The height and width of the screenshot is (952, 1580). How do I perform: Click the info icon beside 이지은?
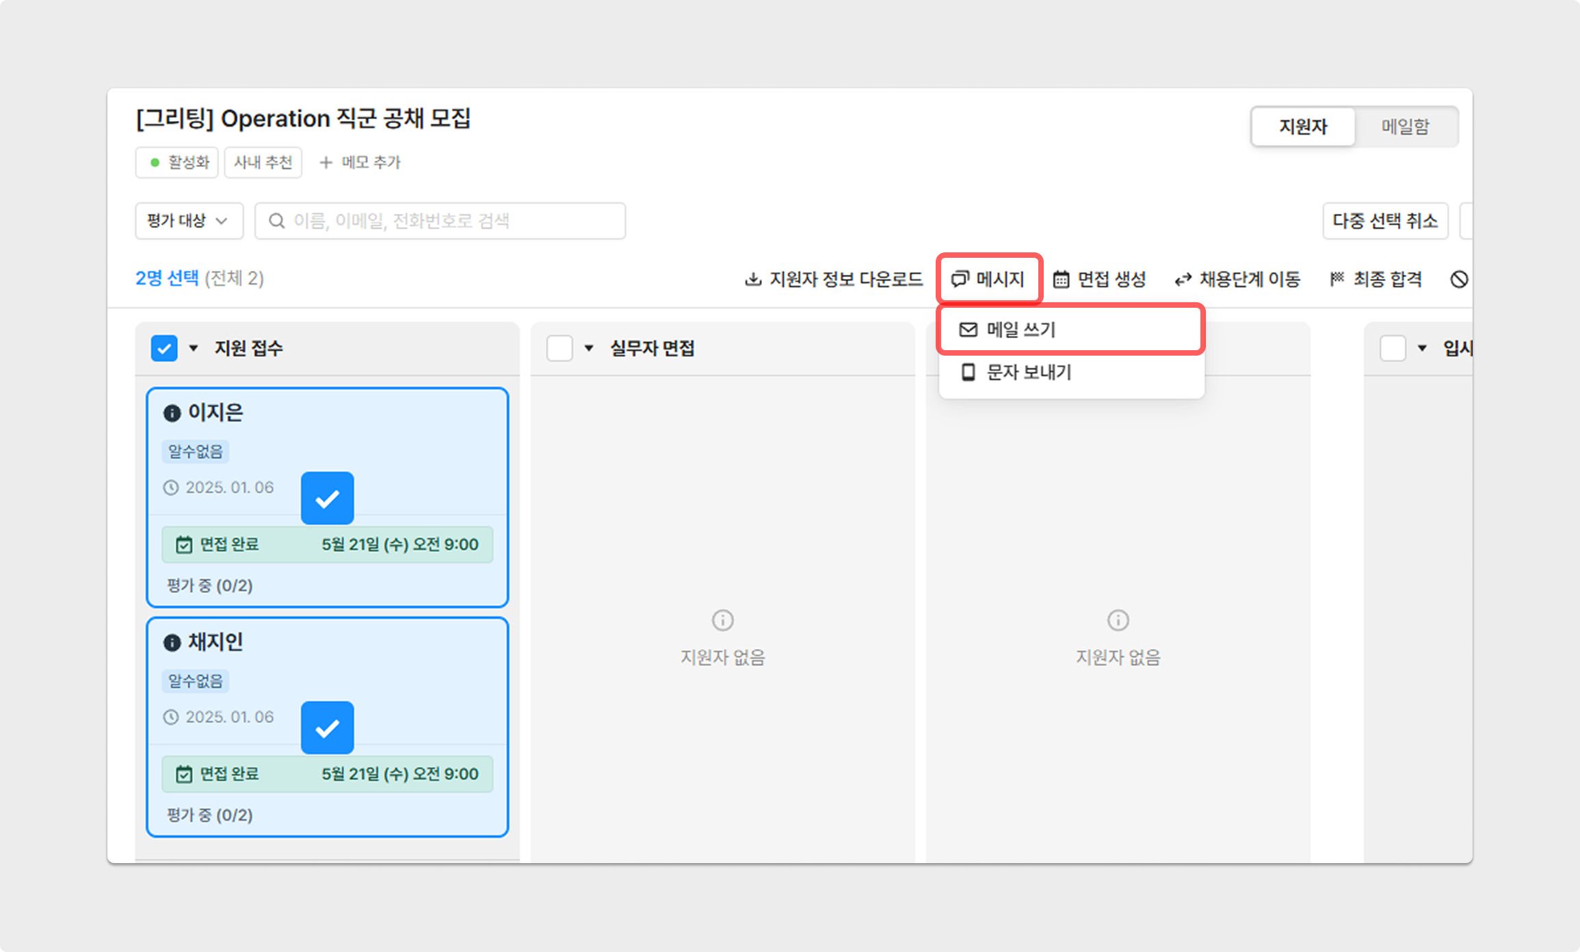click(x=172, y=413)
